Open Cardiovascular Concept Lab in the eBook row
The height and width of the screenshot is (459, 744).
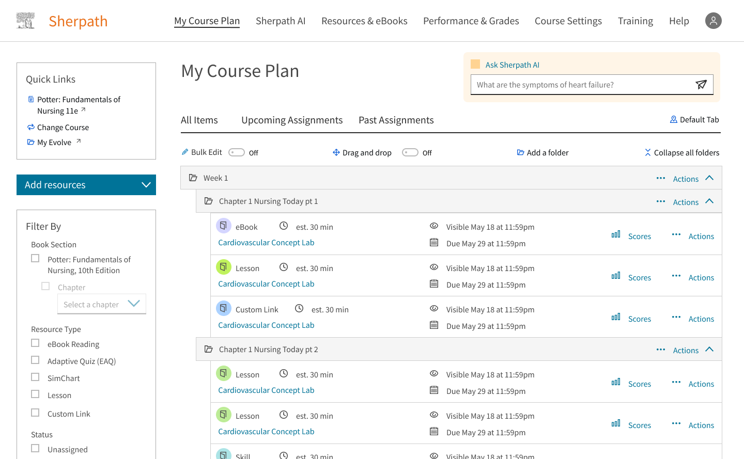(x=266, y=242)
